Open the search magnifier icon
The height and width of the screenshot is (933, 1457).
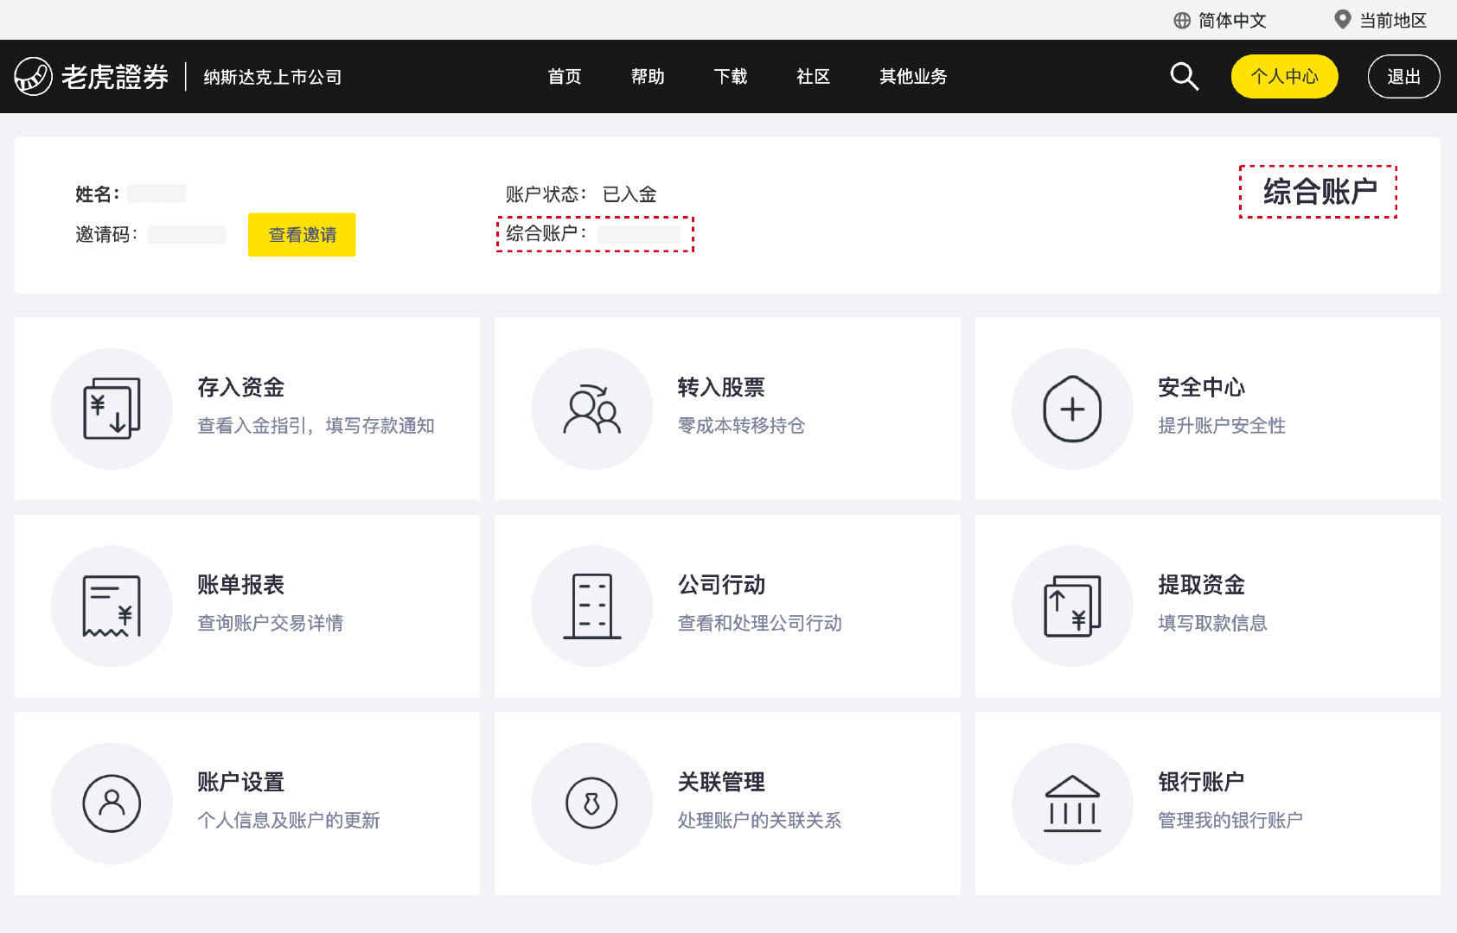1184,76
